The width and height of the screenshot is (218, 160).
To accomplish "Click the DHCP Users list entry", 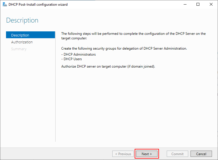I will 72,59.
